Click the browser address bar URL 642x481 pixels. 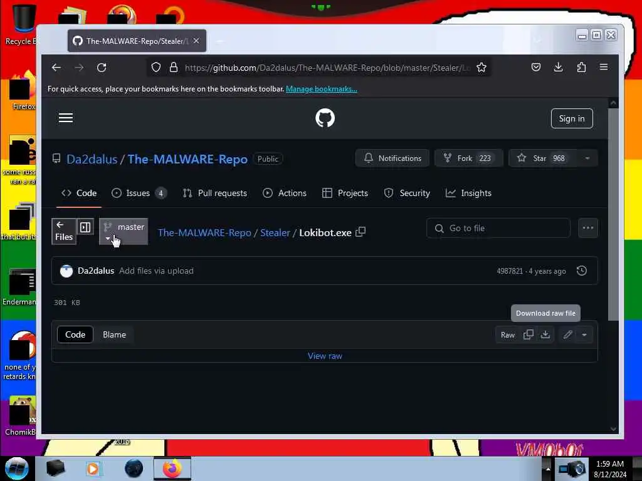coord(327,68)
